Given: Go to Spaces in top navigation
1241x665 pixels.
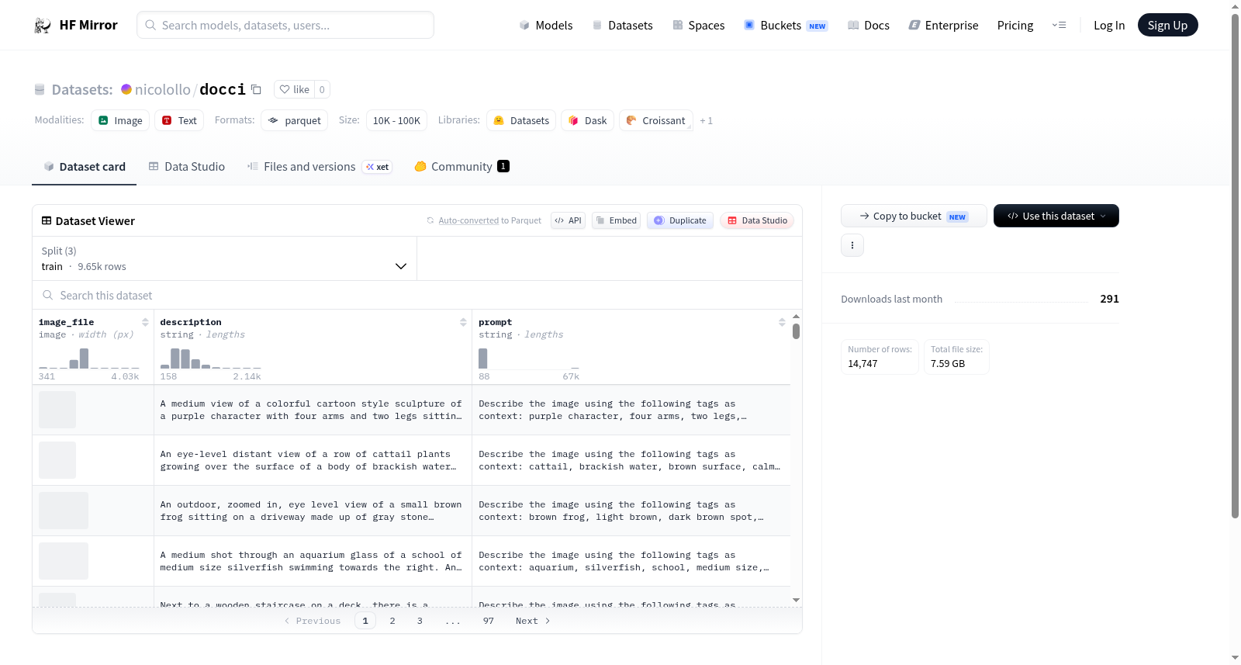Looking at the screenshot, I should pos(698,25).
